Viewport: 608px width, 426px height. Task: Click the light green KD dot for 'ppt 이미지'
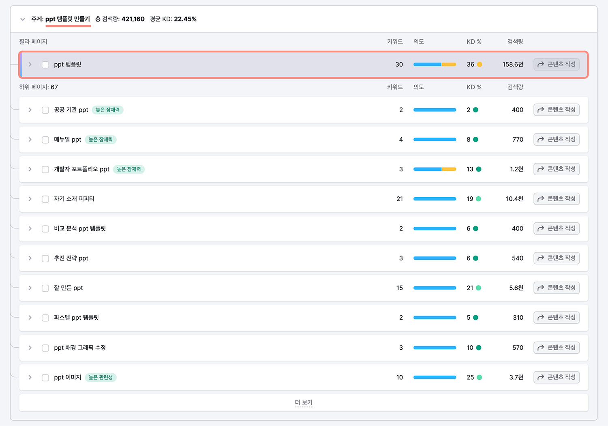479,377
